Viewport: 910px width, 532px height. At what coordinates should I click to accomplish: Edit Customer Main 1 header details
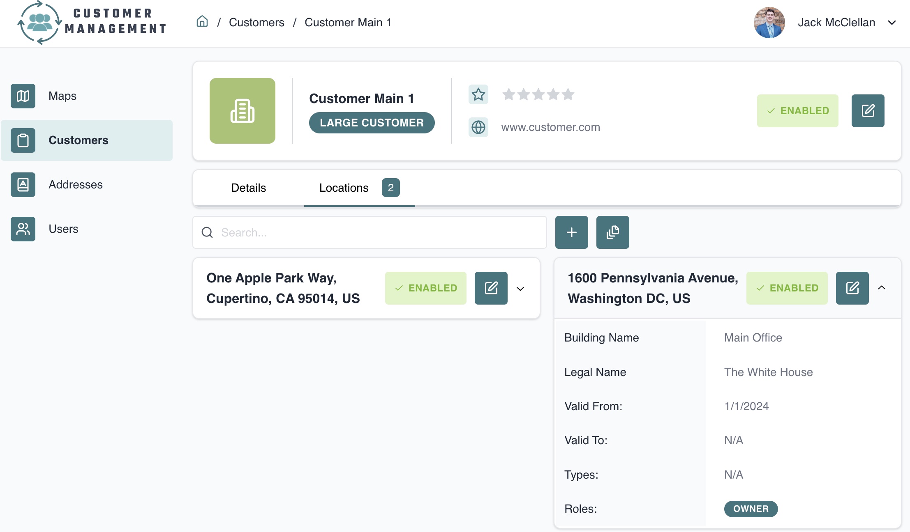click(x=868, y=111)
